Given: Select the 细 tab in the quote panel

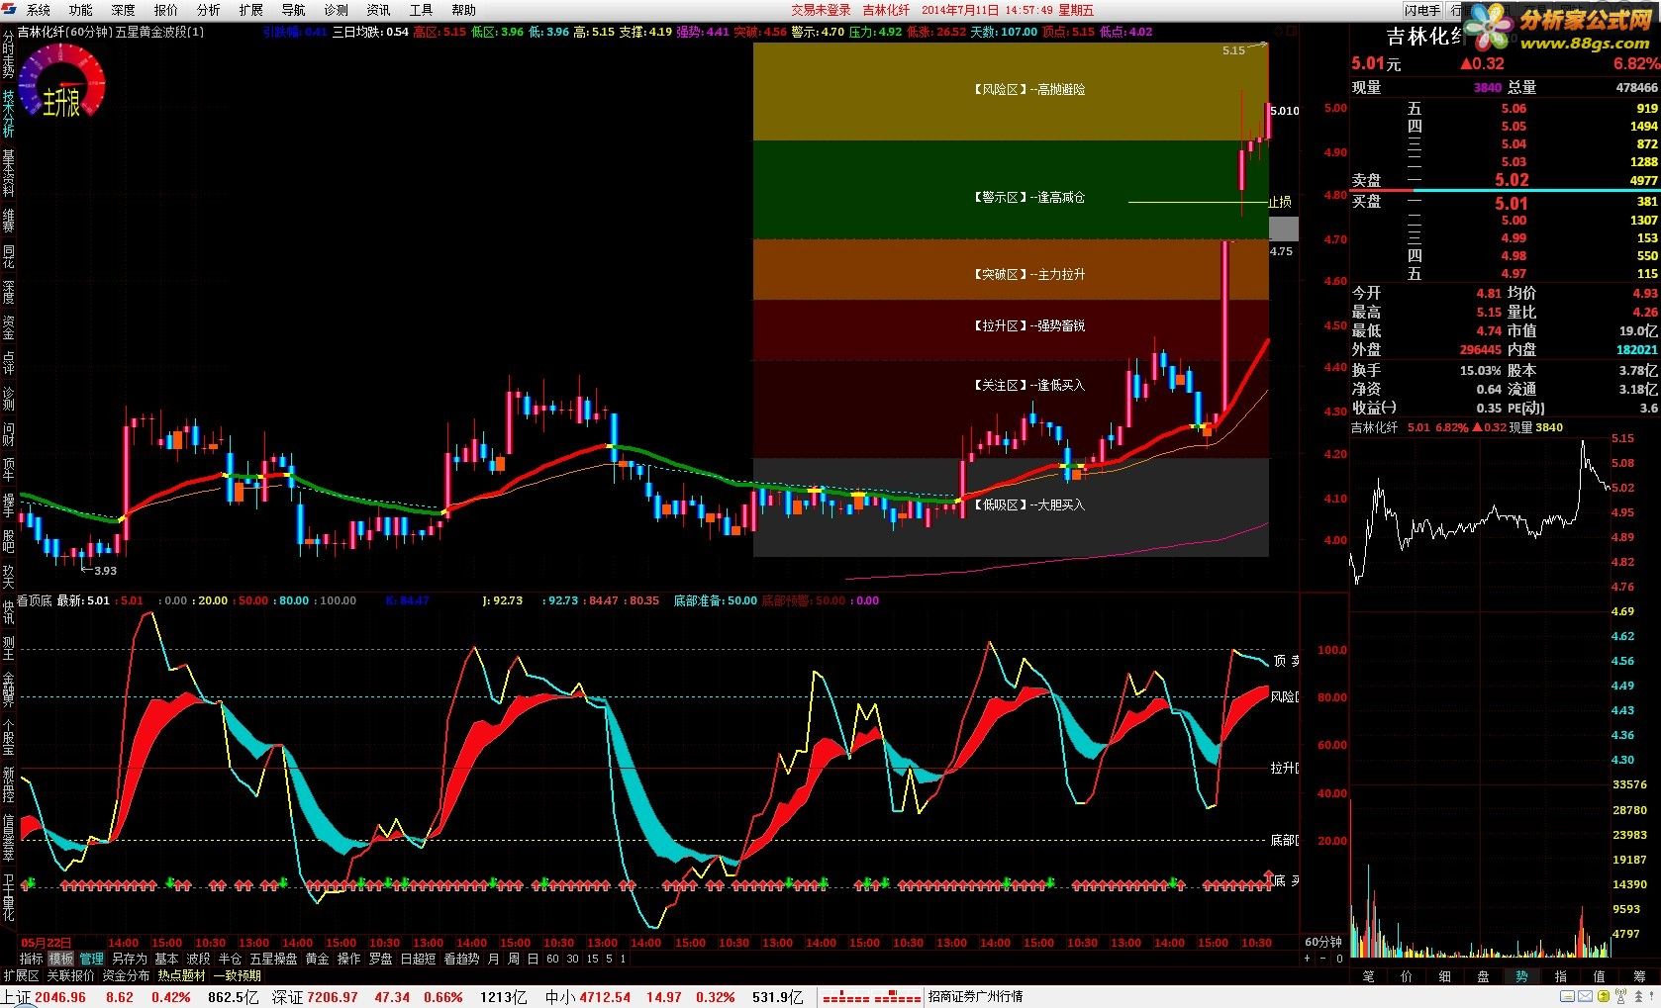Looking at the screenshot, I should pos(1445,976).
